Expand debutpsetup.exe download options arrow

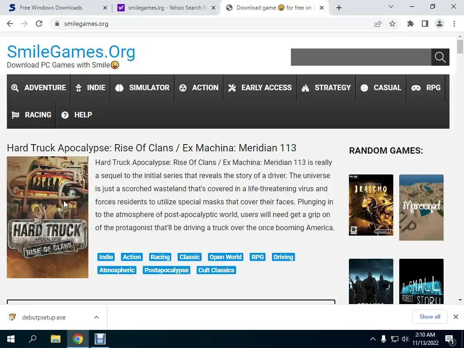[97, 317]
